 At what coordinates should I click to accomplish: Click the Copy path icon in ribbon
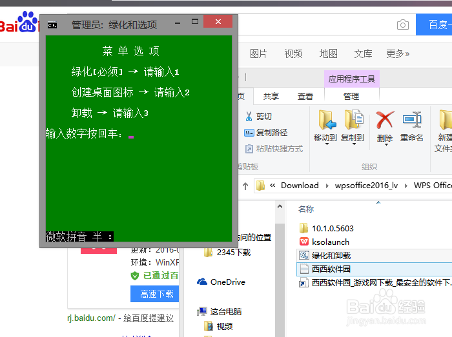pyautogui.click(x=249, y=133)
